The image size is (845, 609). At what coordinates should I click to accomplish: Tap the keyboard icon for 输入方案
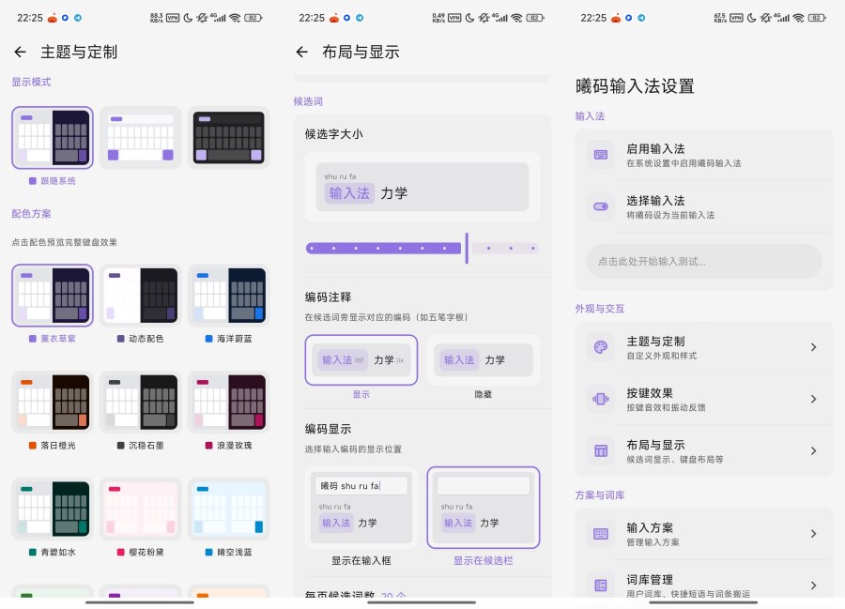[x=600, y=534]
